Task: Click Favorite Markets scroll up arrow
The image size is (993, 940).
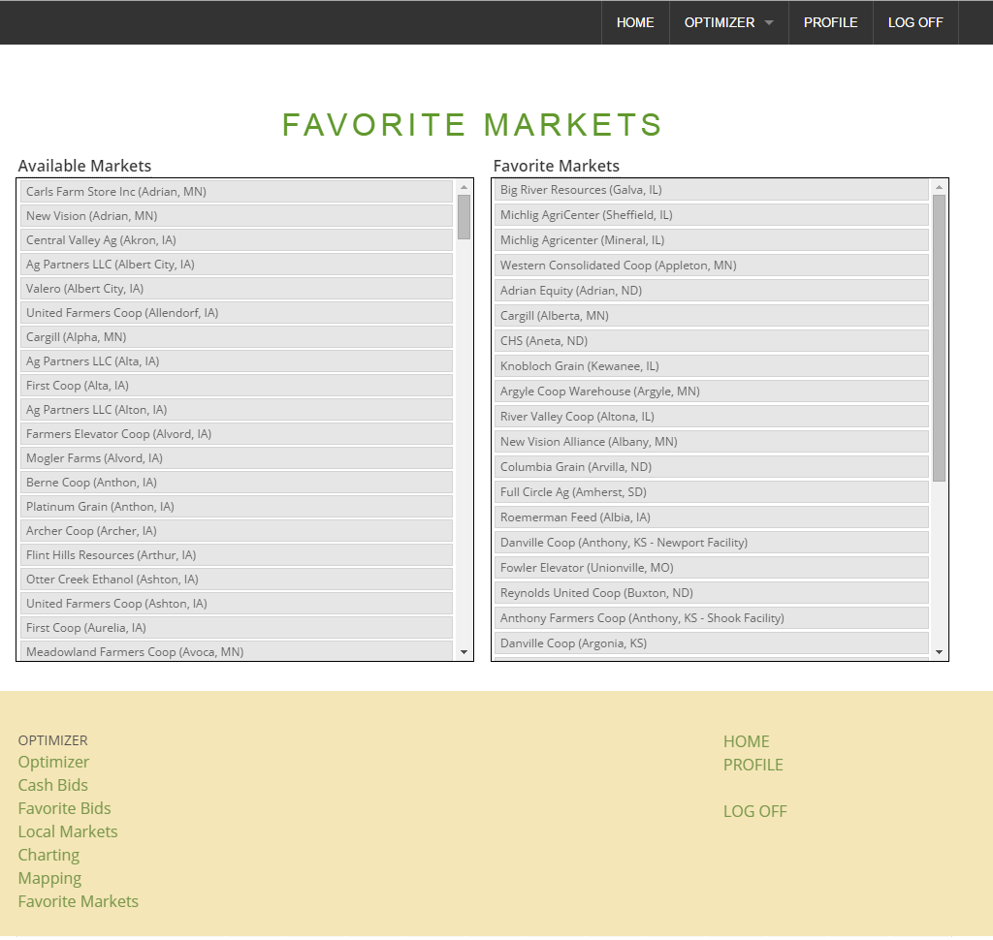Action: [x=939, y=187]
